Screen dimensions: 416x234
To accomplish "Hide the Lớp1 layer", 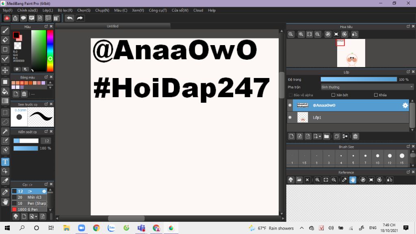I will [x=290, y=117].
